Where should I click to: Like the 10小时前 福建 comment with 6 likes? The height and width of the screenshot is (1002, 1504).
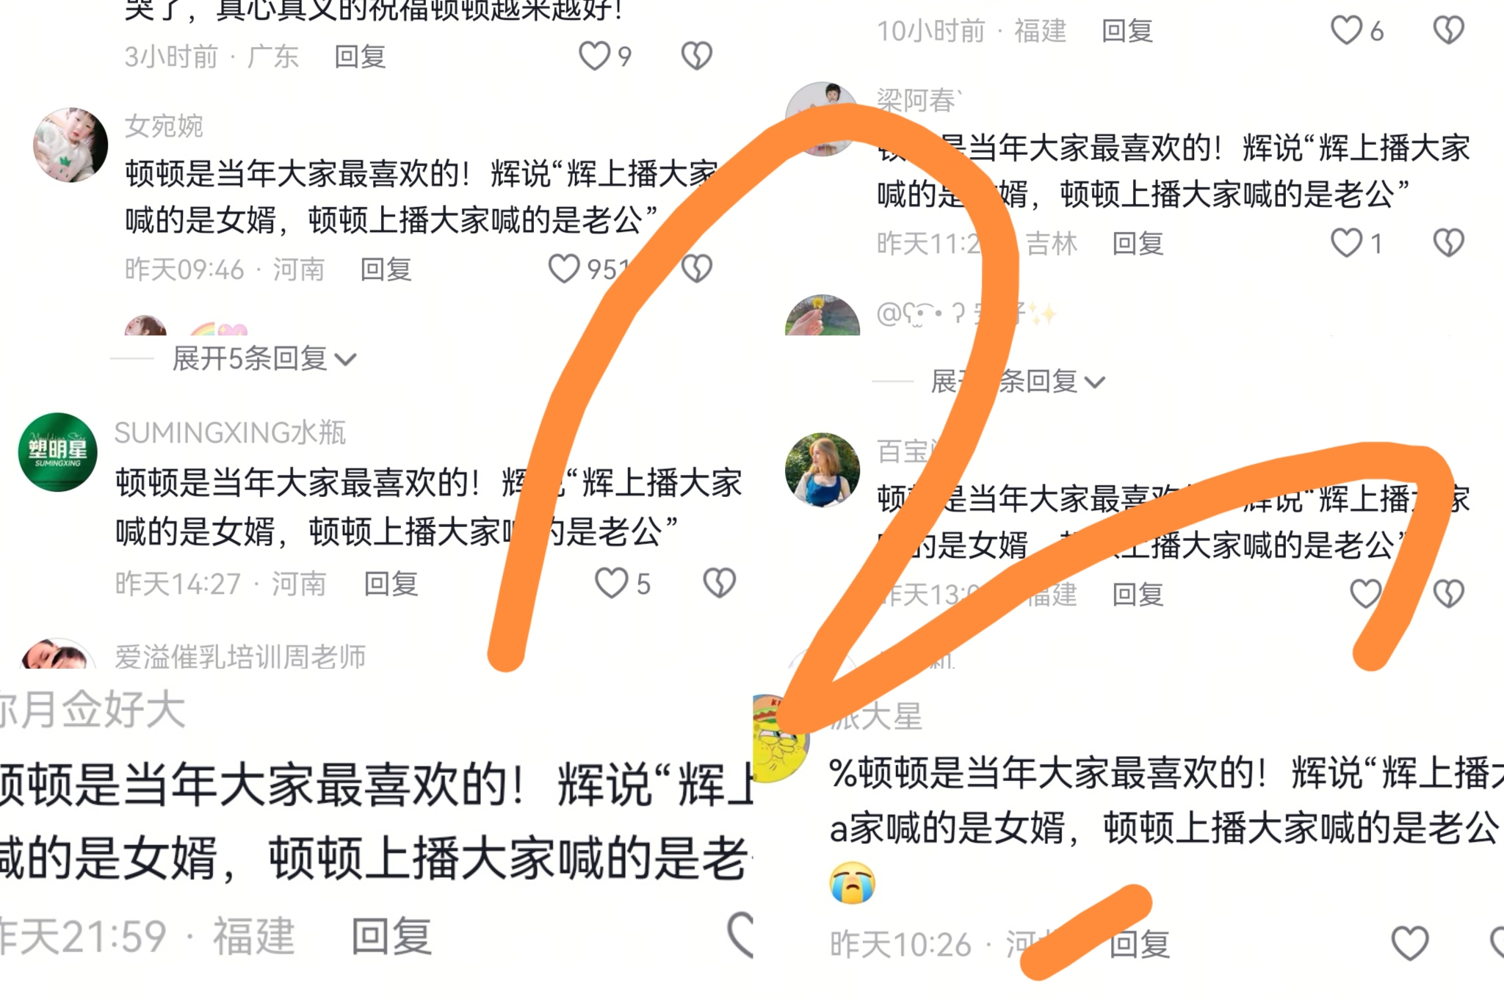pyautogui.click(x=1347, y=30)
